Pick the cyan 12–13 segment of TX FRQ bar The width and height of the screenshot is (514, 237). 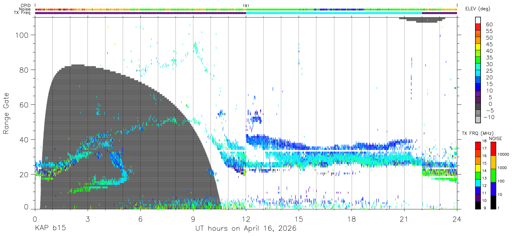[478, 182]
